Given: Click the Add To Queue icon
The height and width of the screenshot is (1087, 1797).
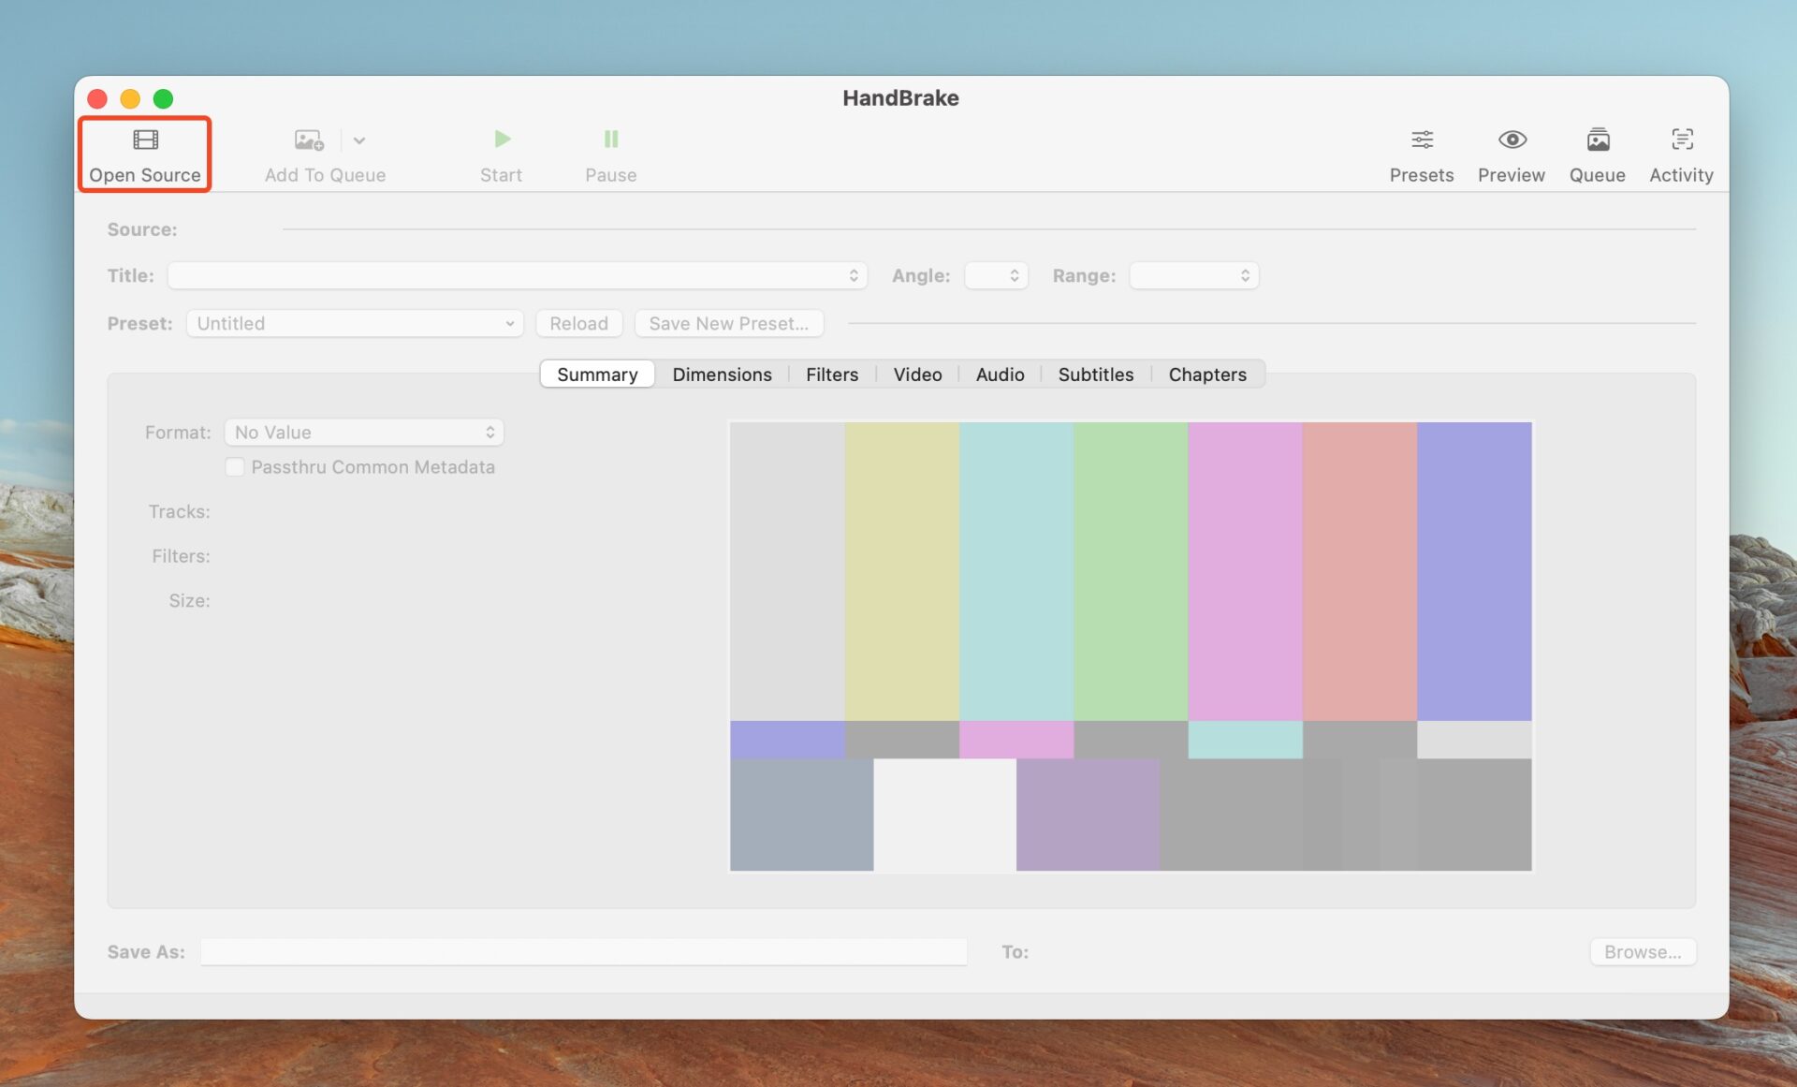Looking at the screenshot, I should click(309, 140).
